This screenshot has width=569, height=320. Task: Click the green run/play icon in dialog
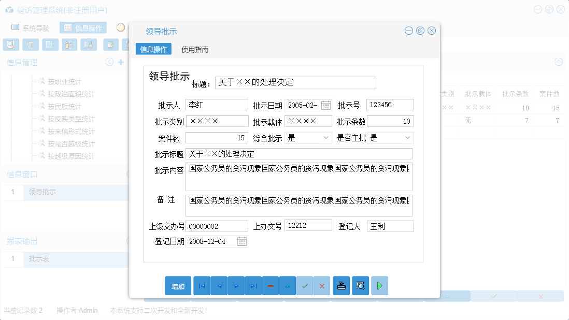[x=379, y=285]
